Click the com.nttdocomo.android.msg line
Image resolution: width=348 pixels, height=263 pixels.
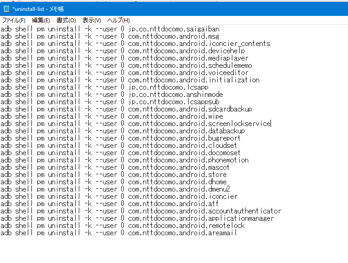(x=110, y=36)
